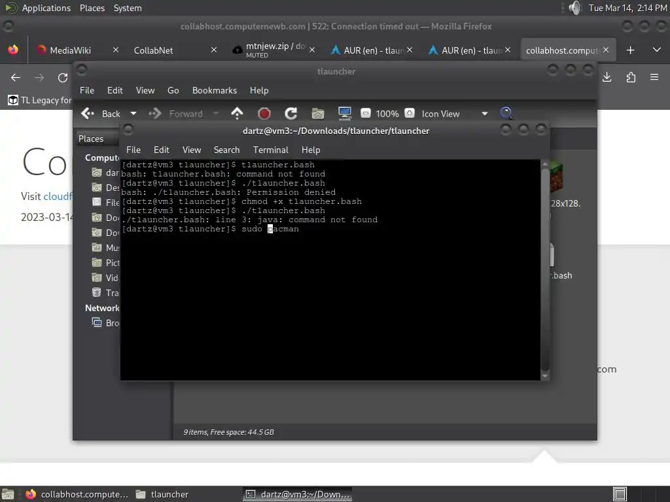This screenshot has height=502, width=670.
Task: Open View menu in file manager
Action: point(145,90)
